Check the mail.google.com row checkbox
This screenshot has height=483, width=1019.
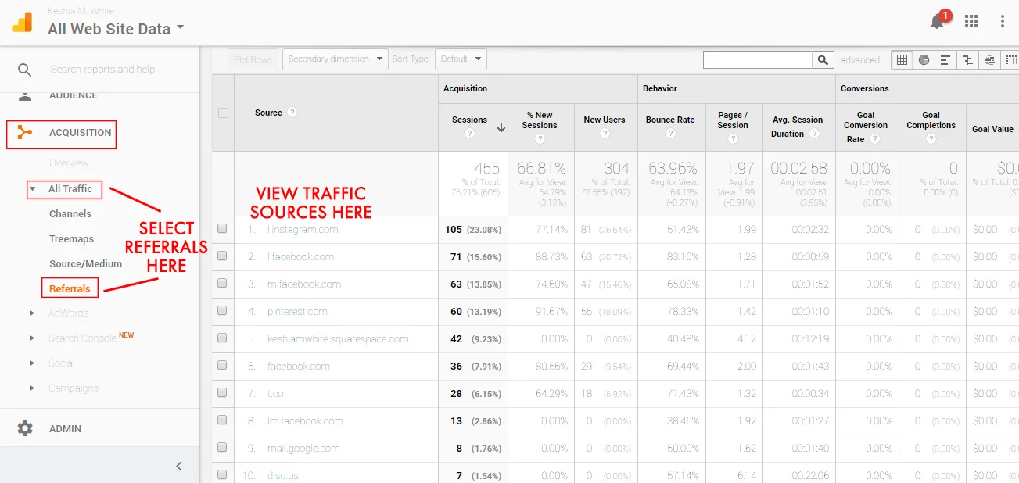tap(222, 448)
